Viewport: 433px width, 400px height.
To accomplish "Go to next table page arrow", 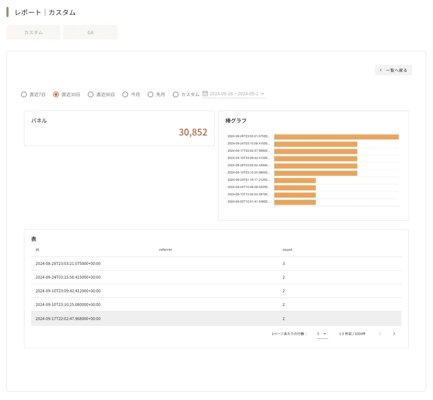I will tap(394, 334).
